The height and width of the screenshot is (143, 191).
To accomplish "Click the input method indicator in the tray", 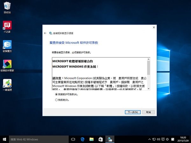I will coord(173,140).
